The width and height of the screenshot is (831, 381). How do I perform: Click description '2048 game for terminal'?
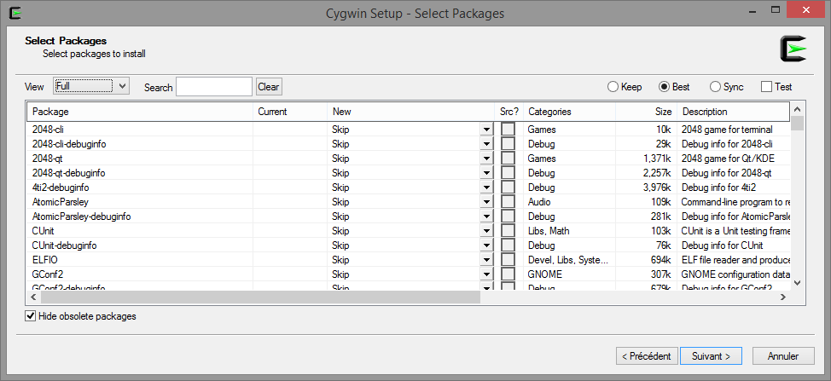click(727, 129)
